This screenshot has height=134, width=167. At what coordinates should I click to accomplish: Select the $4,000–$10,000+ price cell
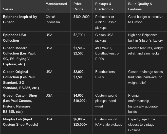pyautogui.click(x=80, y=98)
